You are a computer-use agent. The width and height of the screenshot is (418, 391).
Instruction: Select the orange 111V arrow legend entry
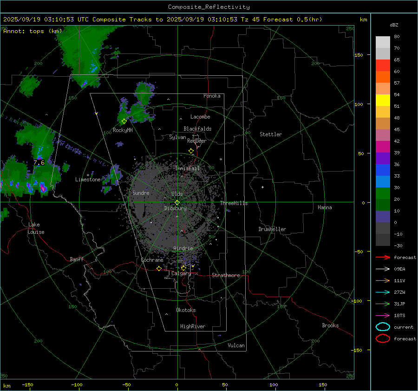tap(382, 280)
